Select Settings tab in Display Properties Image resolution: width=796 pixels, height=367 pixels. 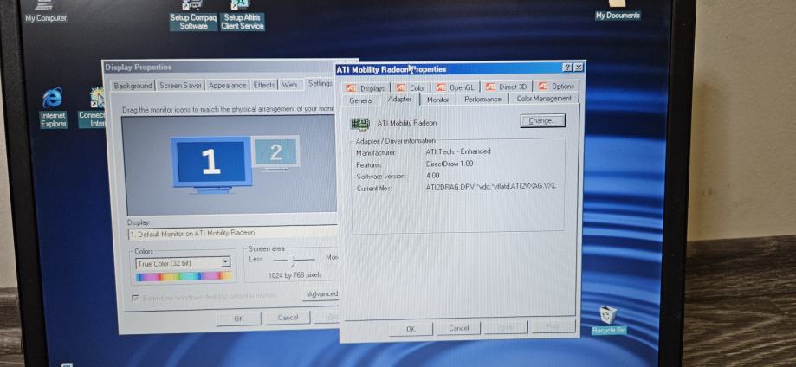(x=320, y=83)
